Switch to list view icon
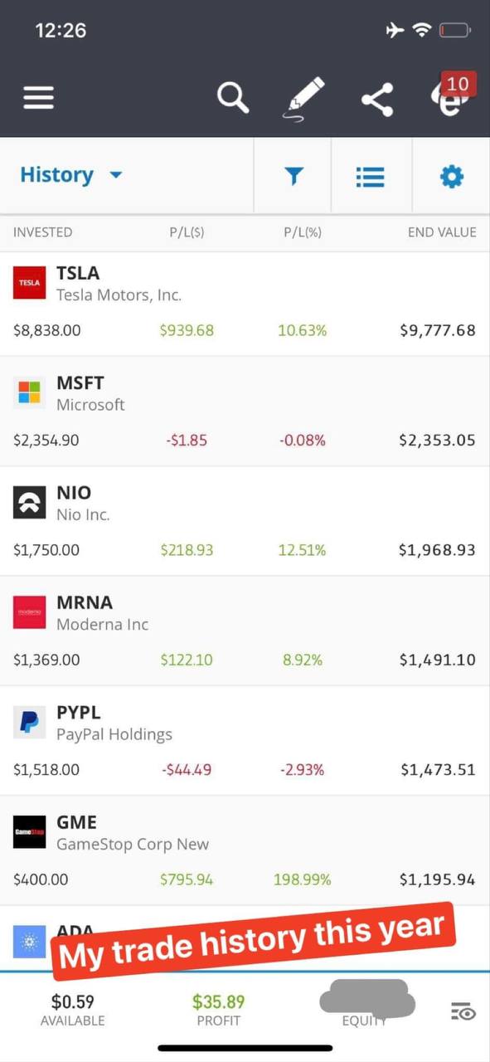Image resolution: width=490 pixels, height=1062 pixels. tap(370, 176)
